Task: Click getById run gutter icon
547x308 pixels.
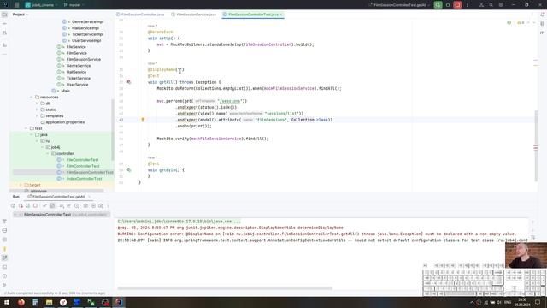Action: tap(129, 170)
